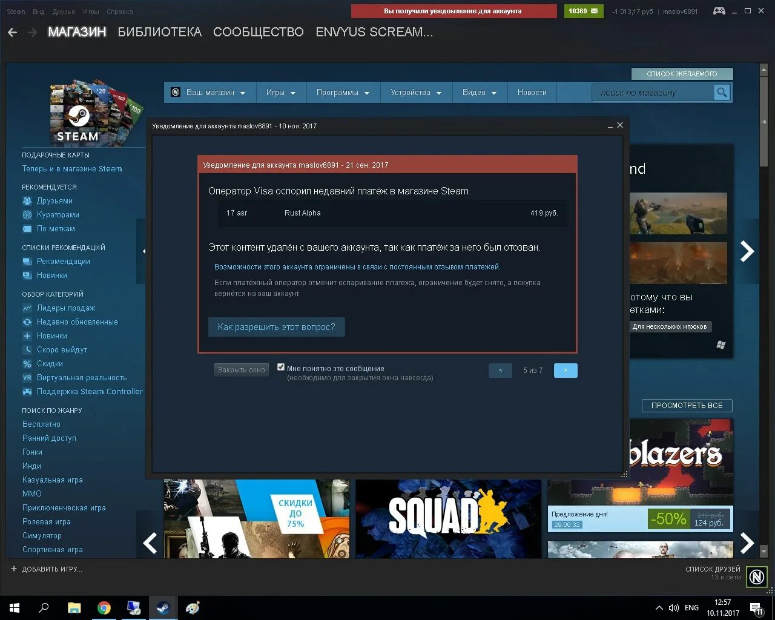Show previous items with bottom left chevron
Image resolution: width=775 pixels, height=620 pixels.
tap(150, 543)
